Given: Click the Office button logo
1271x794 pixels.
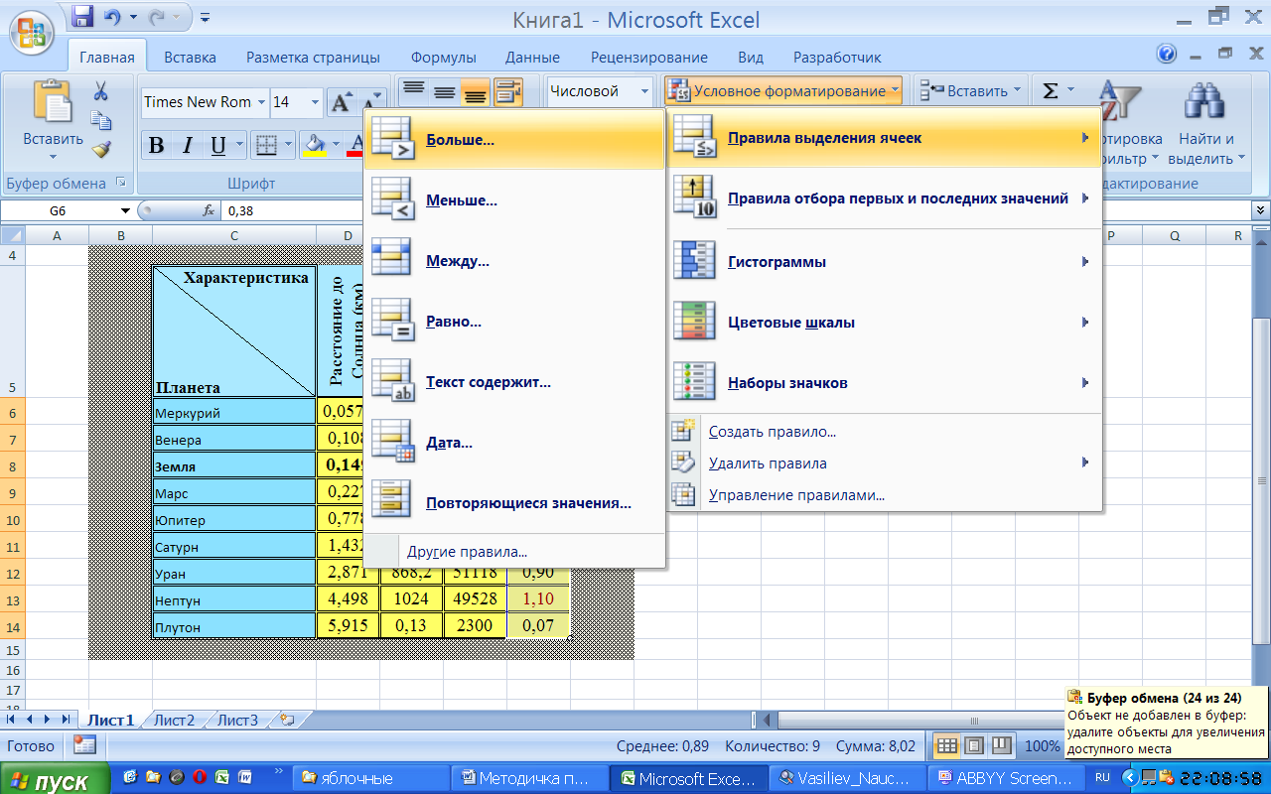Looking at the screenshot, I should (x=32, y=31).
